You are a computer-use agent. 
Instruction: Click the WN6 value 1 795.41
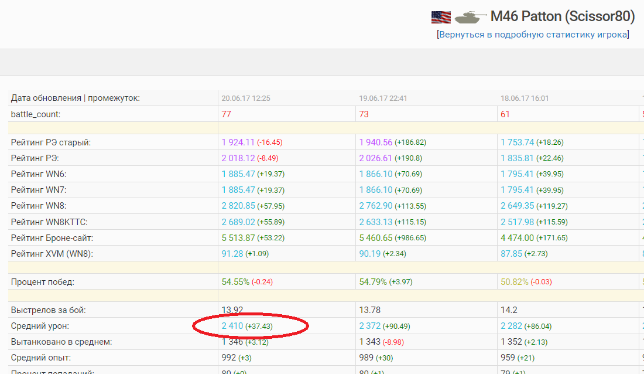[517, 174]
